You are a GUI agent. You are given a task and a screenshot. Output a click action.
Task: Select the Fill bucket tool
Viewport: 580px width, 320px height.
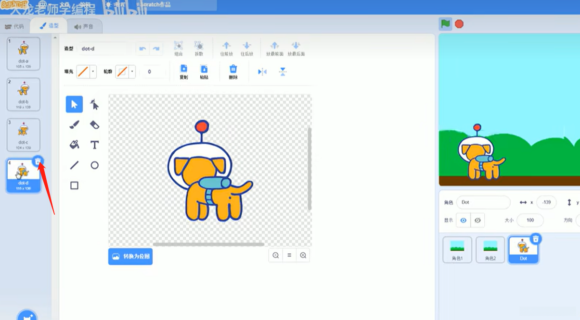[x=74, y=145]
